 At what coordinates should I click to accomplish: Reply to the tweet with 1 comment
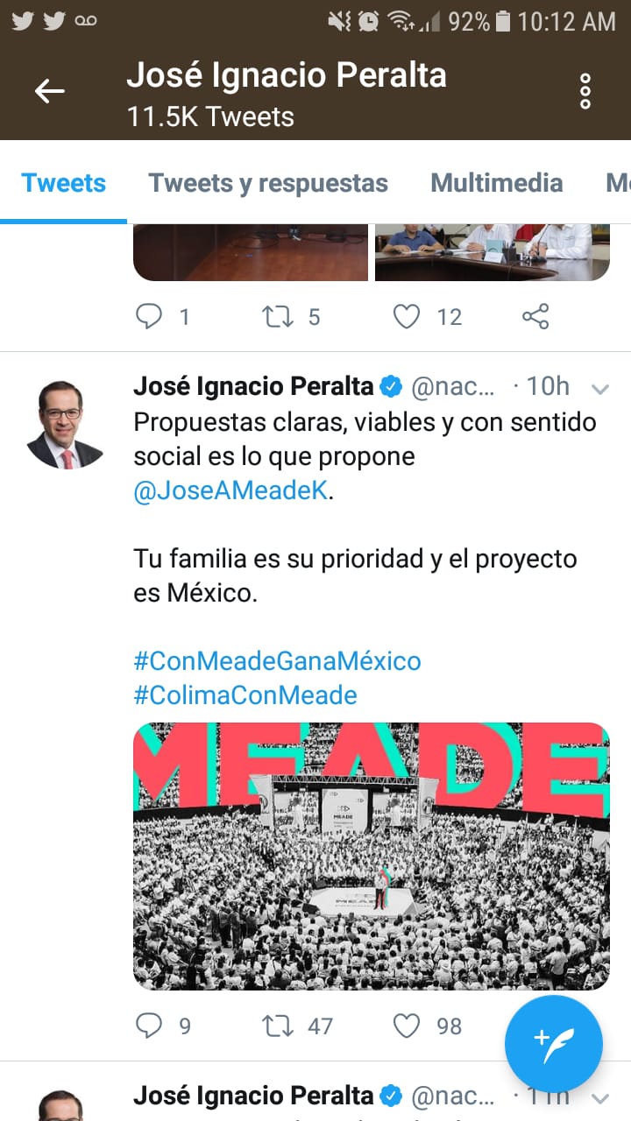pyautogui.click(x=149, y=316)
